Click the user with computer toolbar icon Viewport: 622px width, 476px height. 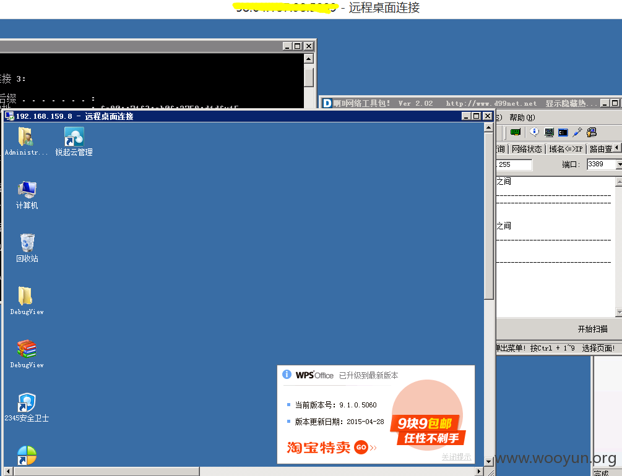click(592, 132)
